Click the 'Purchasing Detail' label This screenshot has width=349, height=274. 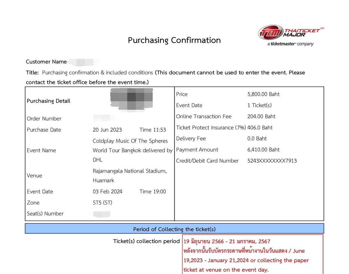[49, 101]
